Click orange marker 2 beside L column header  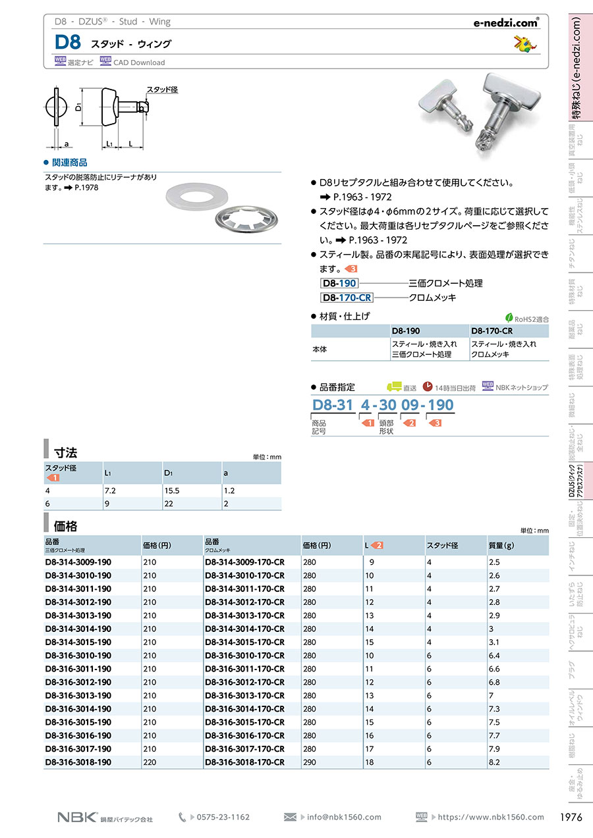pyautogui.click(x=377, y=545)
